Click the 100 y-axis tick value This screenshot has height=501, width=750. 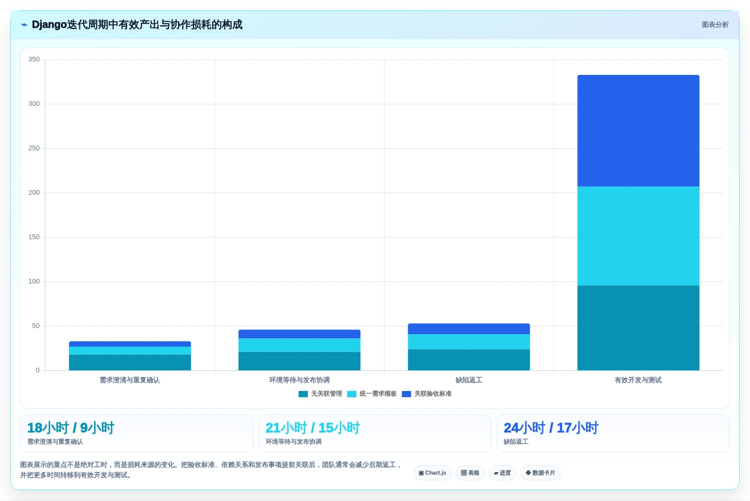tap(34, 281)
